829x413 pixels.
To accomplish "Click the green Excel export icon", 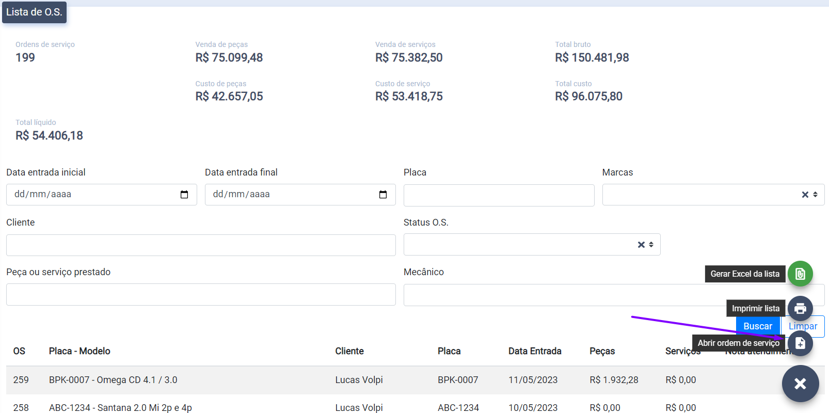I will tap(800, 274).
